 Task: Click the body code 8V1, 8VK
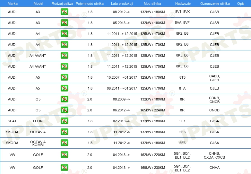coord(183,12)
